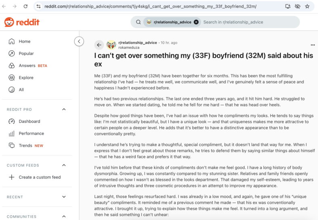The image size is (318, 220).
Task: Open the Dashboard gauge icon
Action: point(12,121)
